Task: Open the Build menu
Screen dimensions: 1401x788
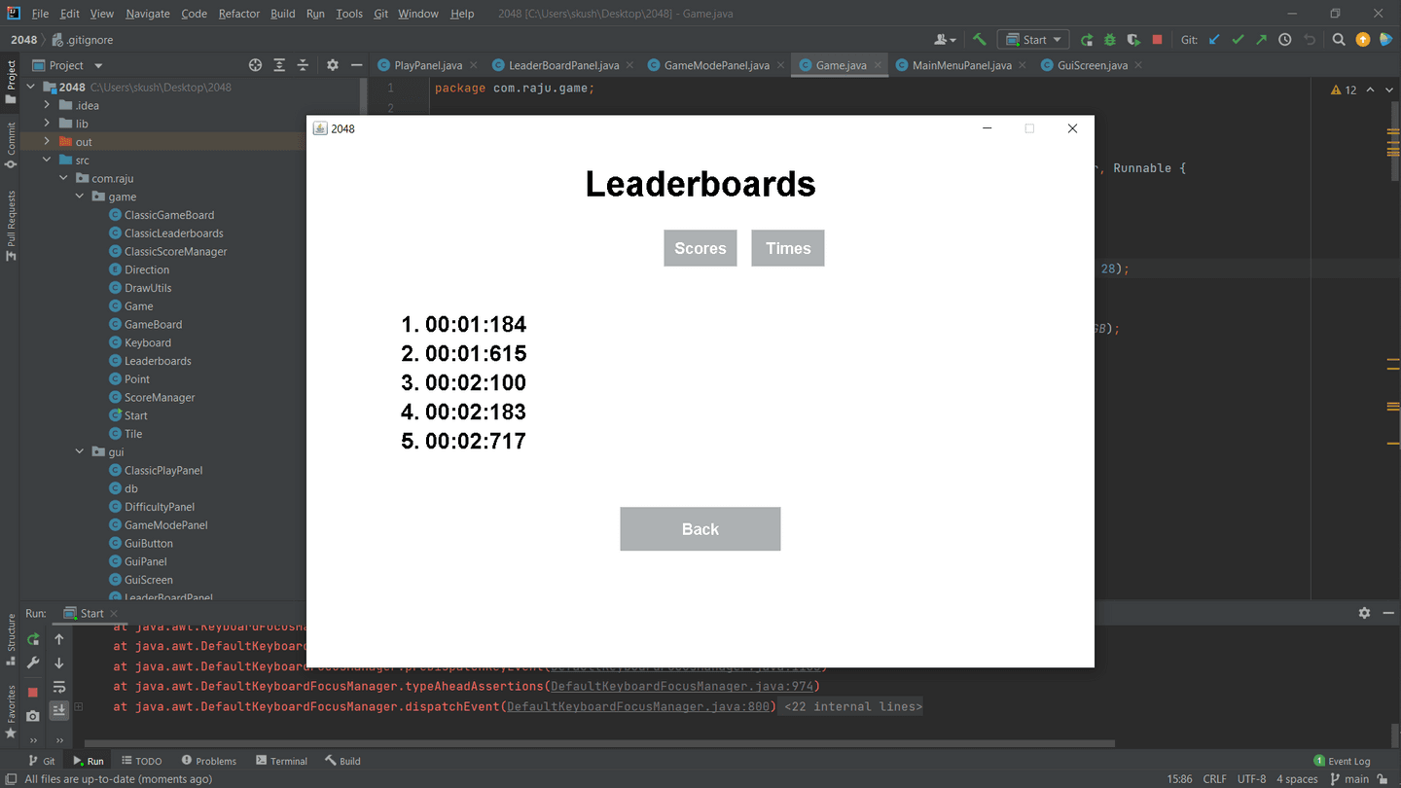Action: (x=283, y=14)
